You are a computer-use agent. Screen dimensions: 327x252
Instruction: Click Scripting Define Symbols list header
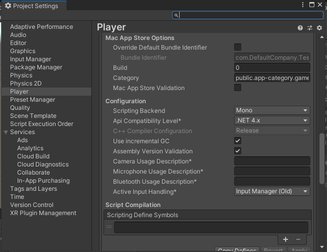tap(207, 215)
